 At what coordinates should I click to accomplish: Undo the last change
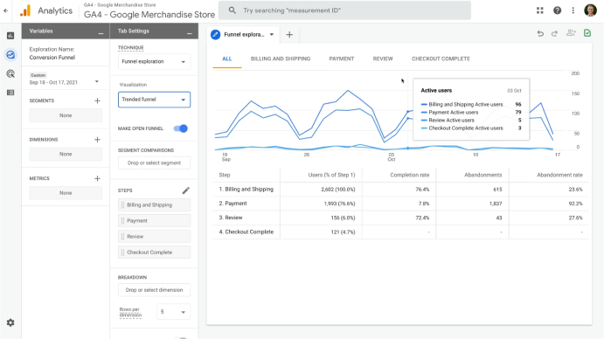540,33
